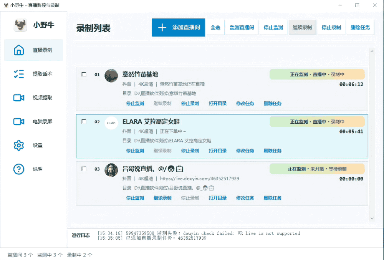Click the timer 00:06:12
The height and width of the screenshot is (260, 384).
351,84
